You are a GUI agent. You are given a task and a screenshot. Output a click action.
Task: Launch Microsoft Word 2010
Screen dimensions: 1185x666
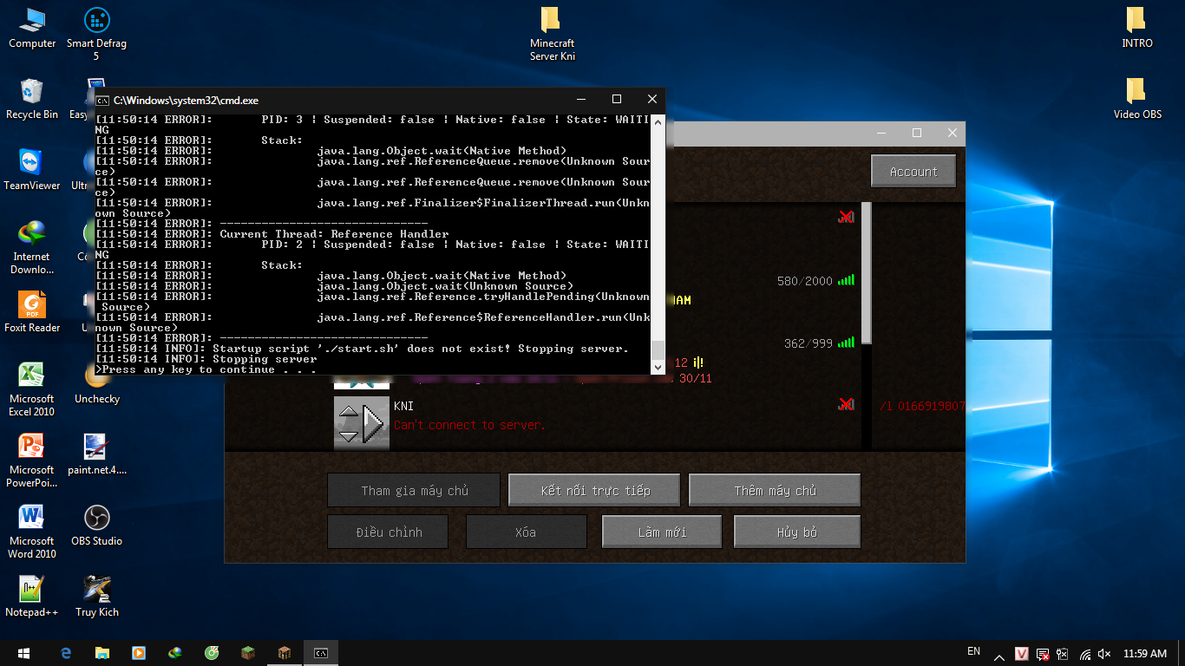coord(32,532)
